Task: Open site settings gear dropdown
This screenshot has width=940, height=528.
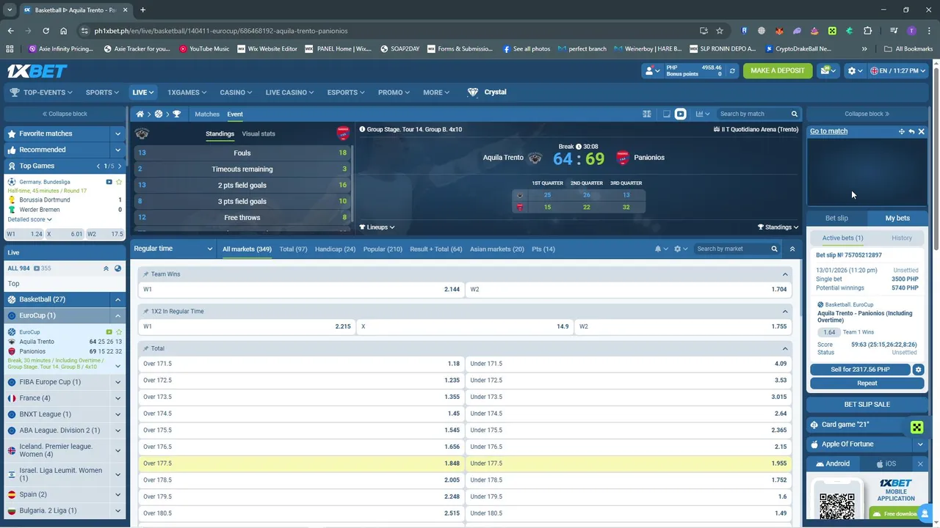Action: click(854, 70)
